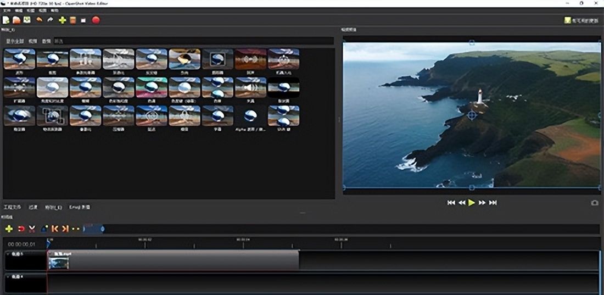Add a track with the timeline plus icon
Screen dimensions: 604x295
click(9, 229)
